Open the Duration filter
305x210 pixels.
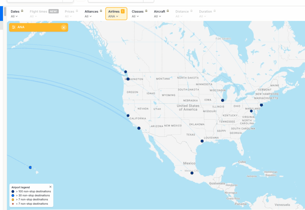tap(207, 14)
